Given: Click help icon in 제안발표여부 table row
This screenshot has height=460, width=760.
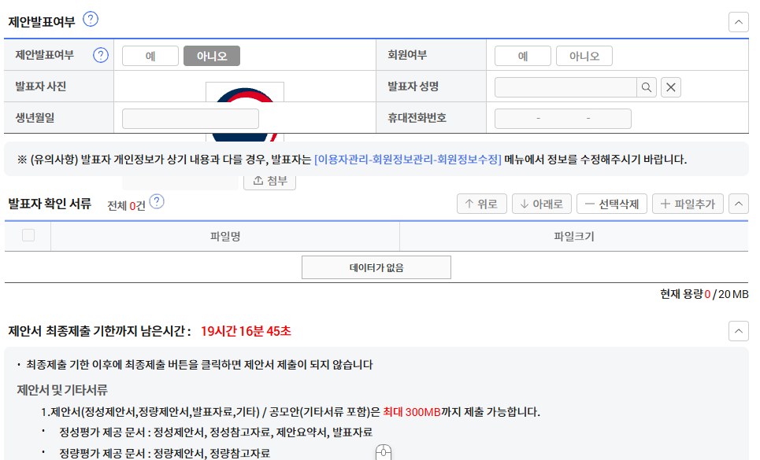Looking at the screenshot, I should pos(101,55).
